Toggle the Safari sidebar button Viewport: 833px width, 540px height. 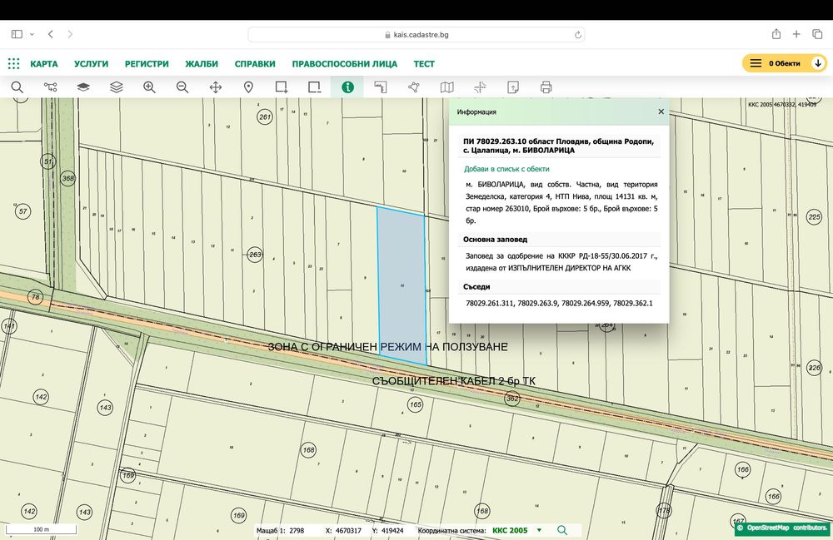point(17,34)
